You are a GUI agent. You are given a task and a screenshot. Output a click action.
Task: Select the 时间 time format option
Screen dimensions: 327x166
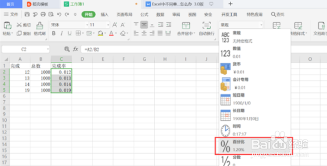[x=255, y=130]
